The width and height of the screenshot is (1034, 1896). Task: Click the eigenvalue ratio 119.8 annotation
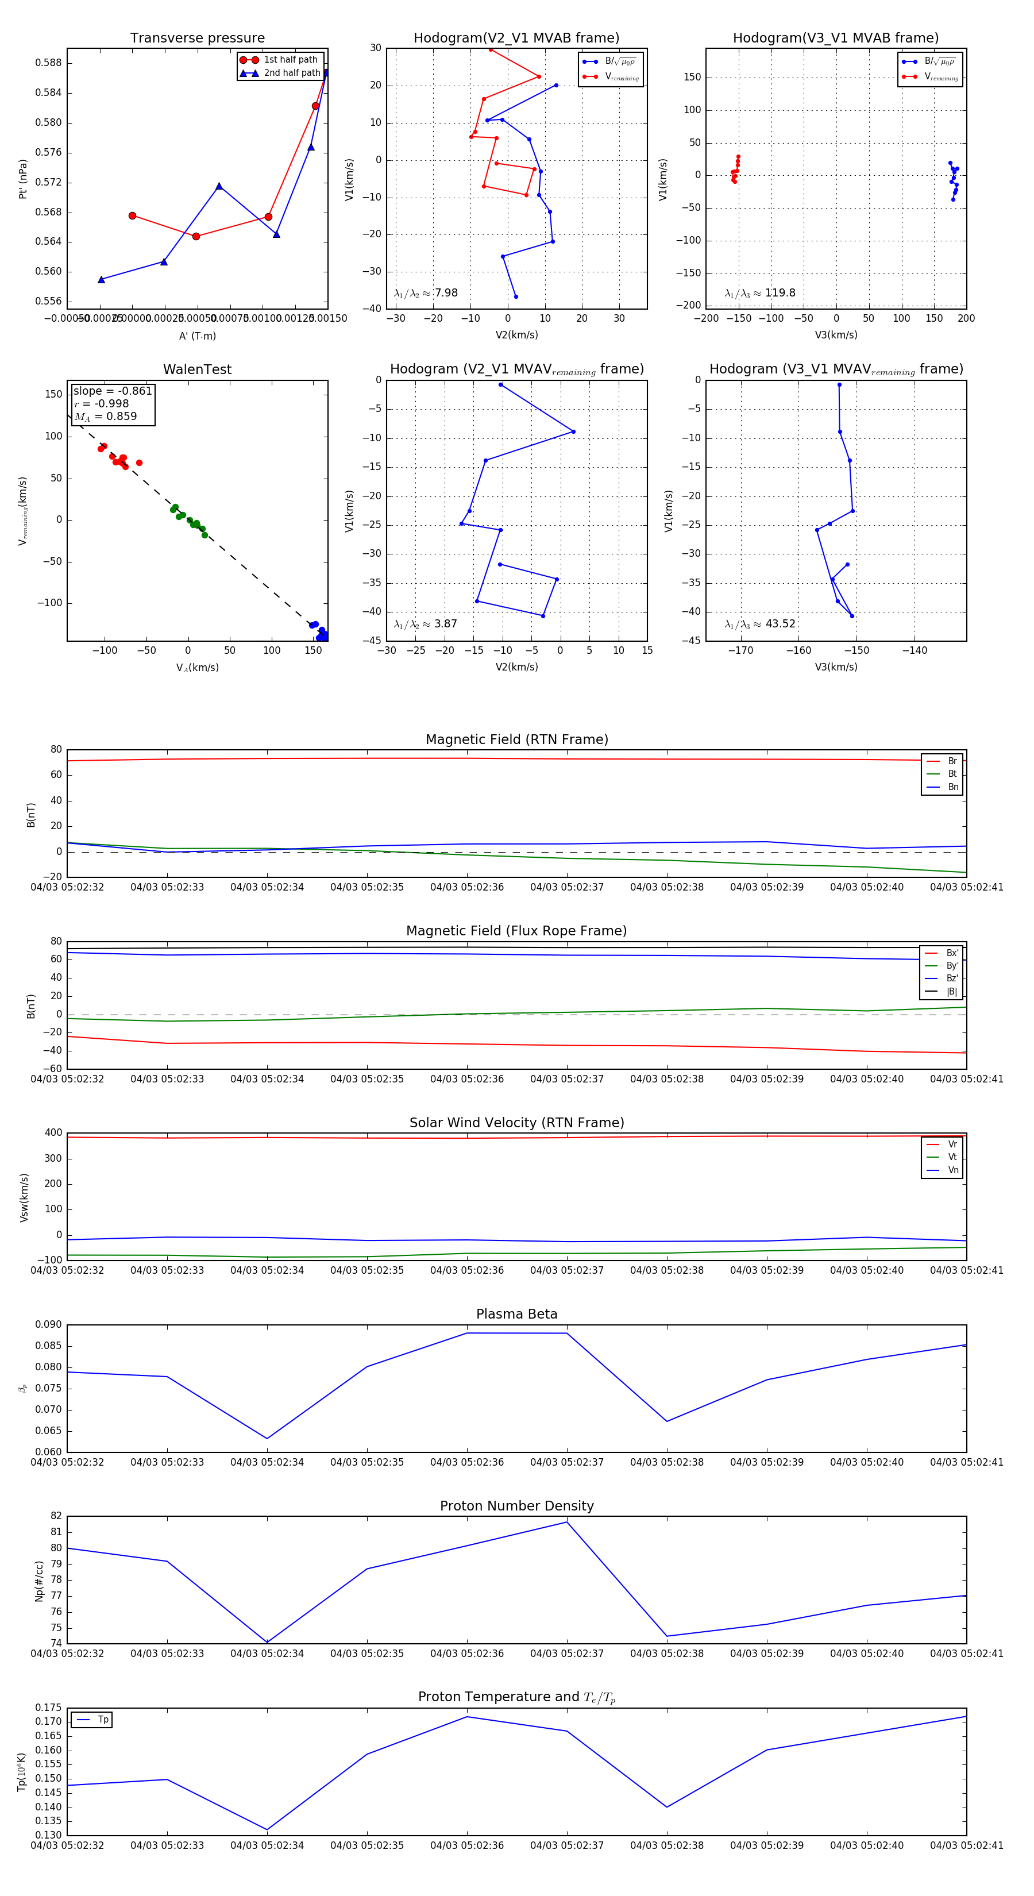click(759, 293)
